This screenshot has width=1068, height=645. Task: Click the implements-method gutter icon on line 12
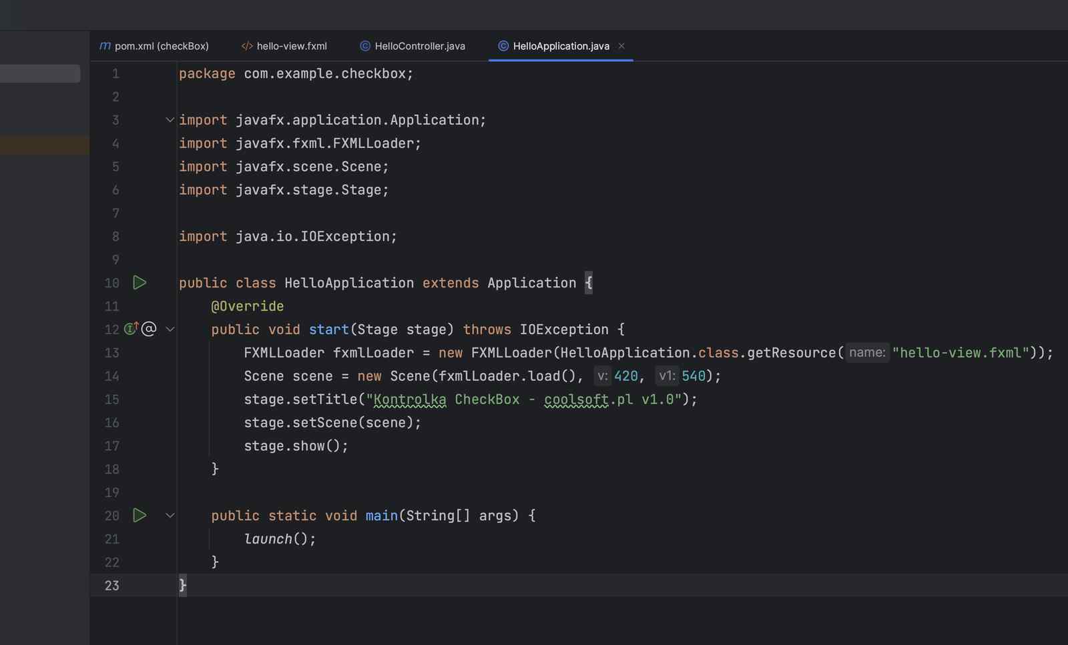tap(131, 329)
